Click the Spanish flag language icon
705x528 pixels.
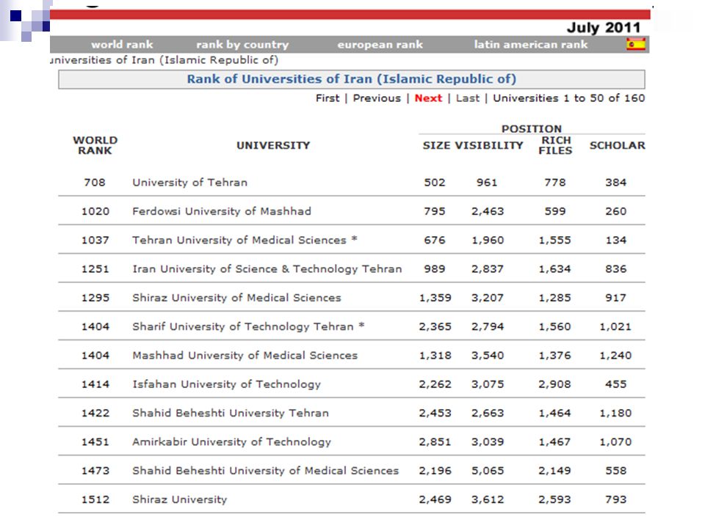[636, 44]
